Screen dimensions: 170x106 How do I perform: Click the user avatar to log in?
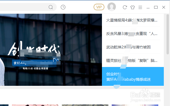pyautogui.click(x=112, y=7)
